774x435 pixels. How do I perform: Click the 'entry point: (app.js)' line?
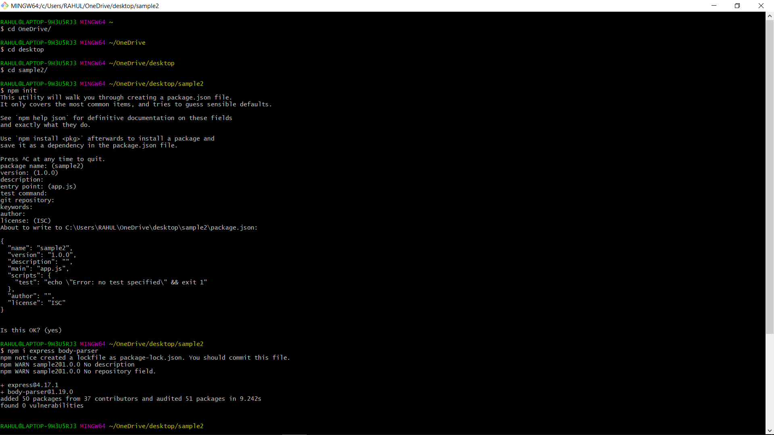point(38,186)
